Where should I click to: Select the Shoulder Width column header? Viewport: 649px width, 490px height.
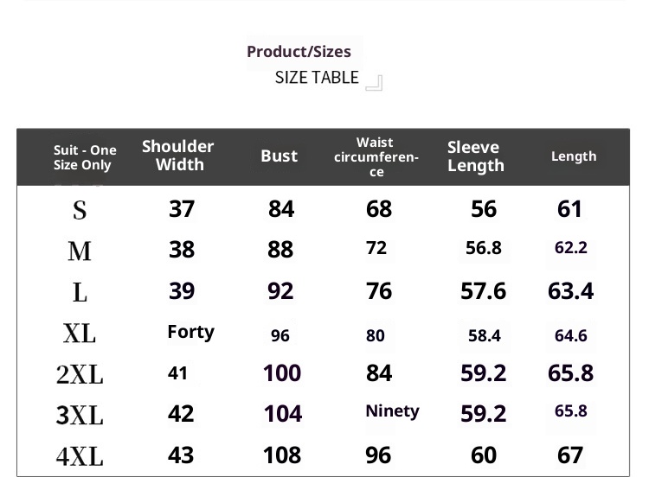(178, 156)
